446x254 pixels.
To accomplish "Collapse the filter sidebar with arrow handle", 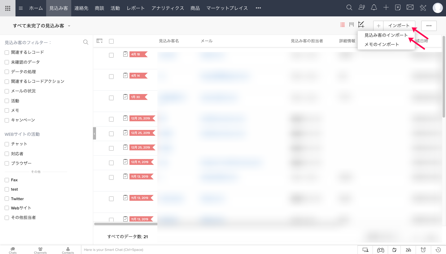I will pyautogui.click(x=94, y=133).
